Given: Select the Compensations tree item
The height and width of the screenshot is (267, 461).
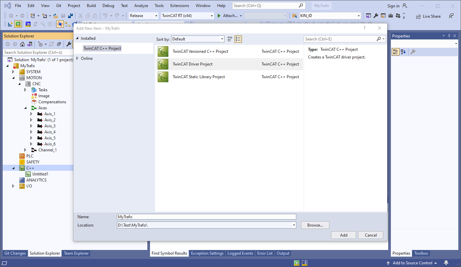Looking at the screenshot, I should [52, 102].
